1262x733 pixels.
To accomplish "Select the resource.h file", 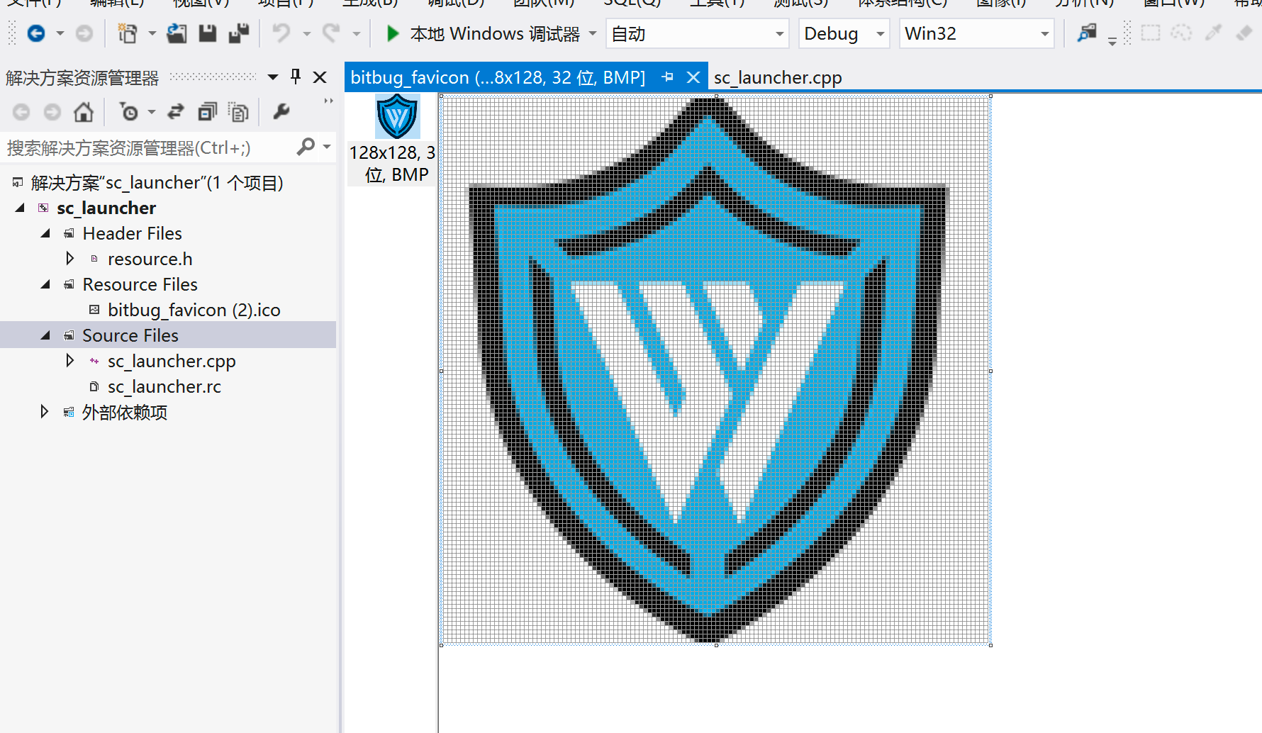I will point(150,259).
